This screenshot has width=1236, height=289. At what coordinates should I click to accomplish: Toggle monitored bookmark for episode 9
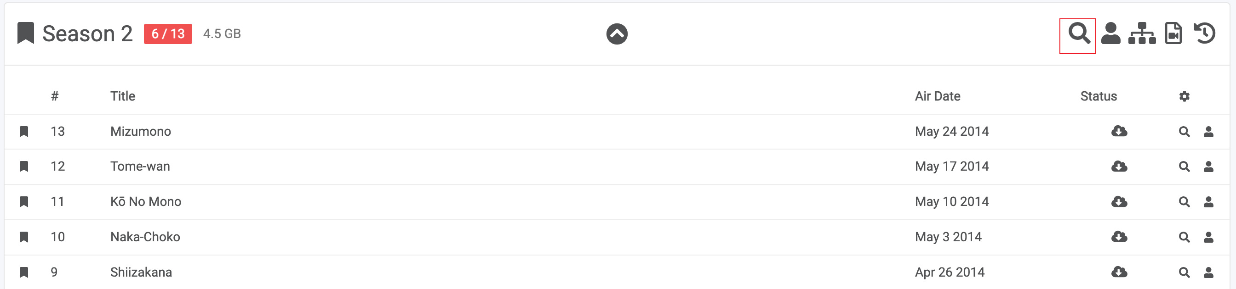(24, 272)
